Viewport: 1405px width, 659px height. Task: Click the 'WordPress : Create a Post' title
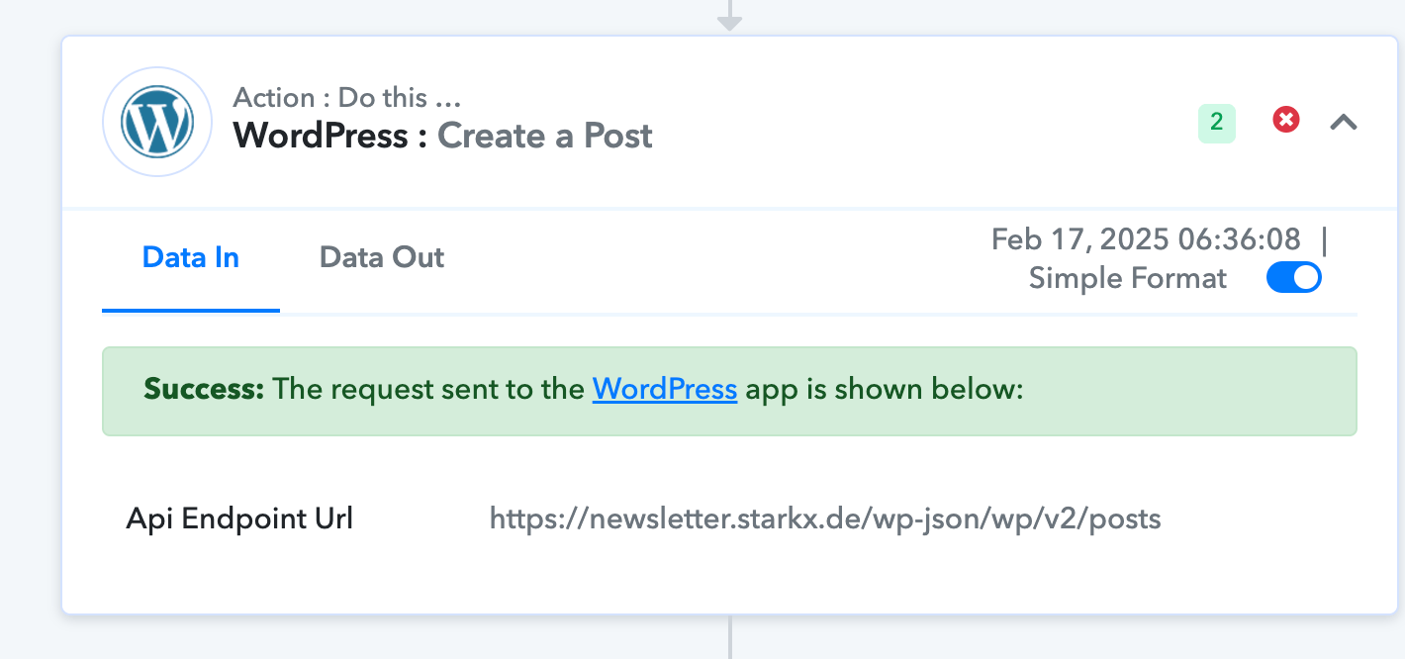[442, 136]
